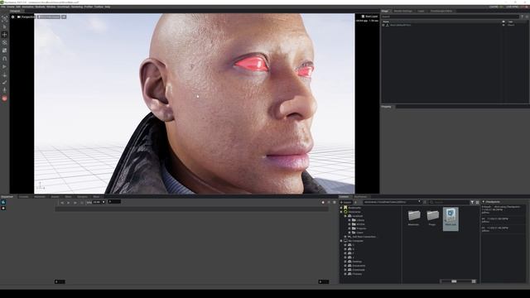This screenshot has width=530, height=298.
Task: Click small button right of RTX Real-time
Action: [x=64, y=17]
